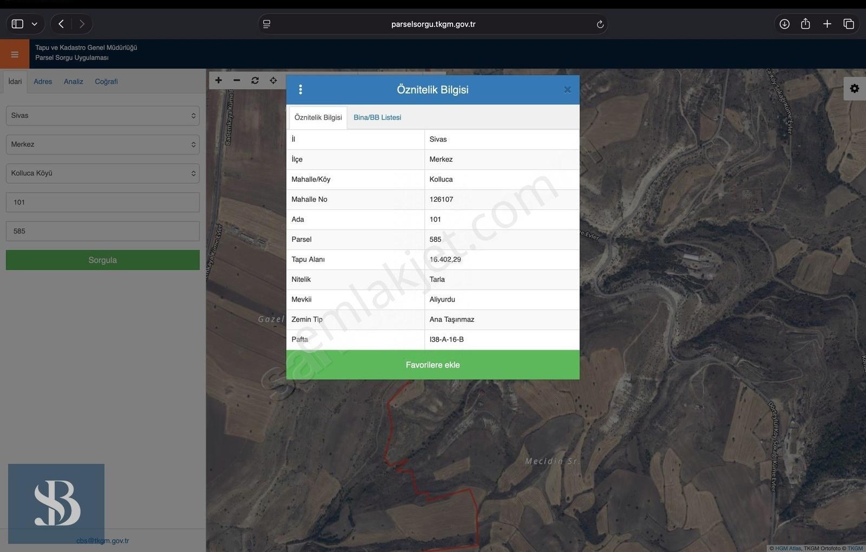The image size is (866, 552).
Task: Expand the Kolluca Köyü neighborhood dropdown
Action: [103, 174]
